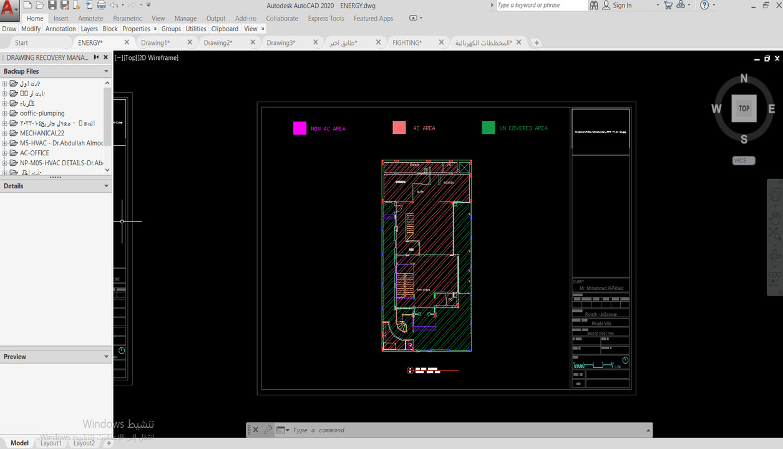Open a file with the Open folder icon
Image resolution: width=783 pixels, height=449 pixels.
[x=39, y=5]
